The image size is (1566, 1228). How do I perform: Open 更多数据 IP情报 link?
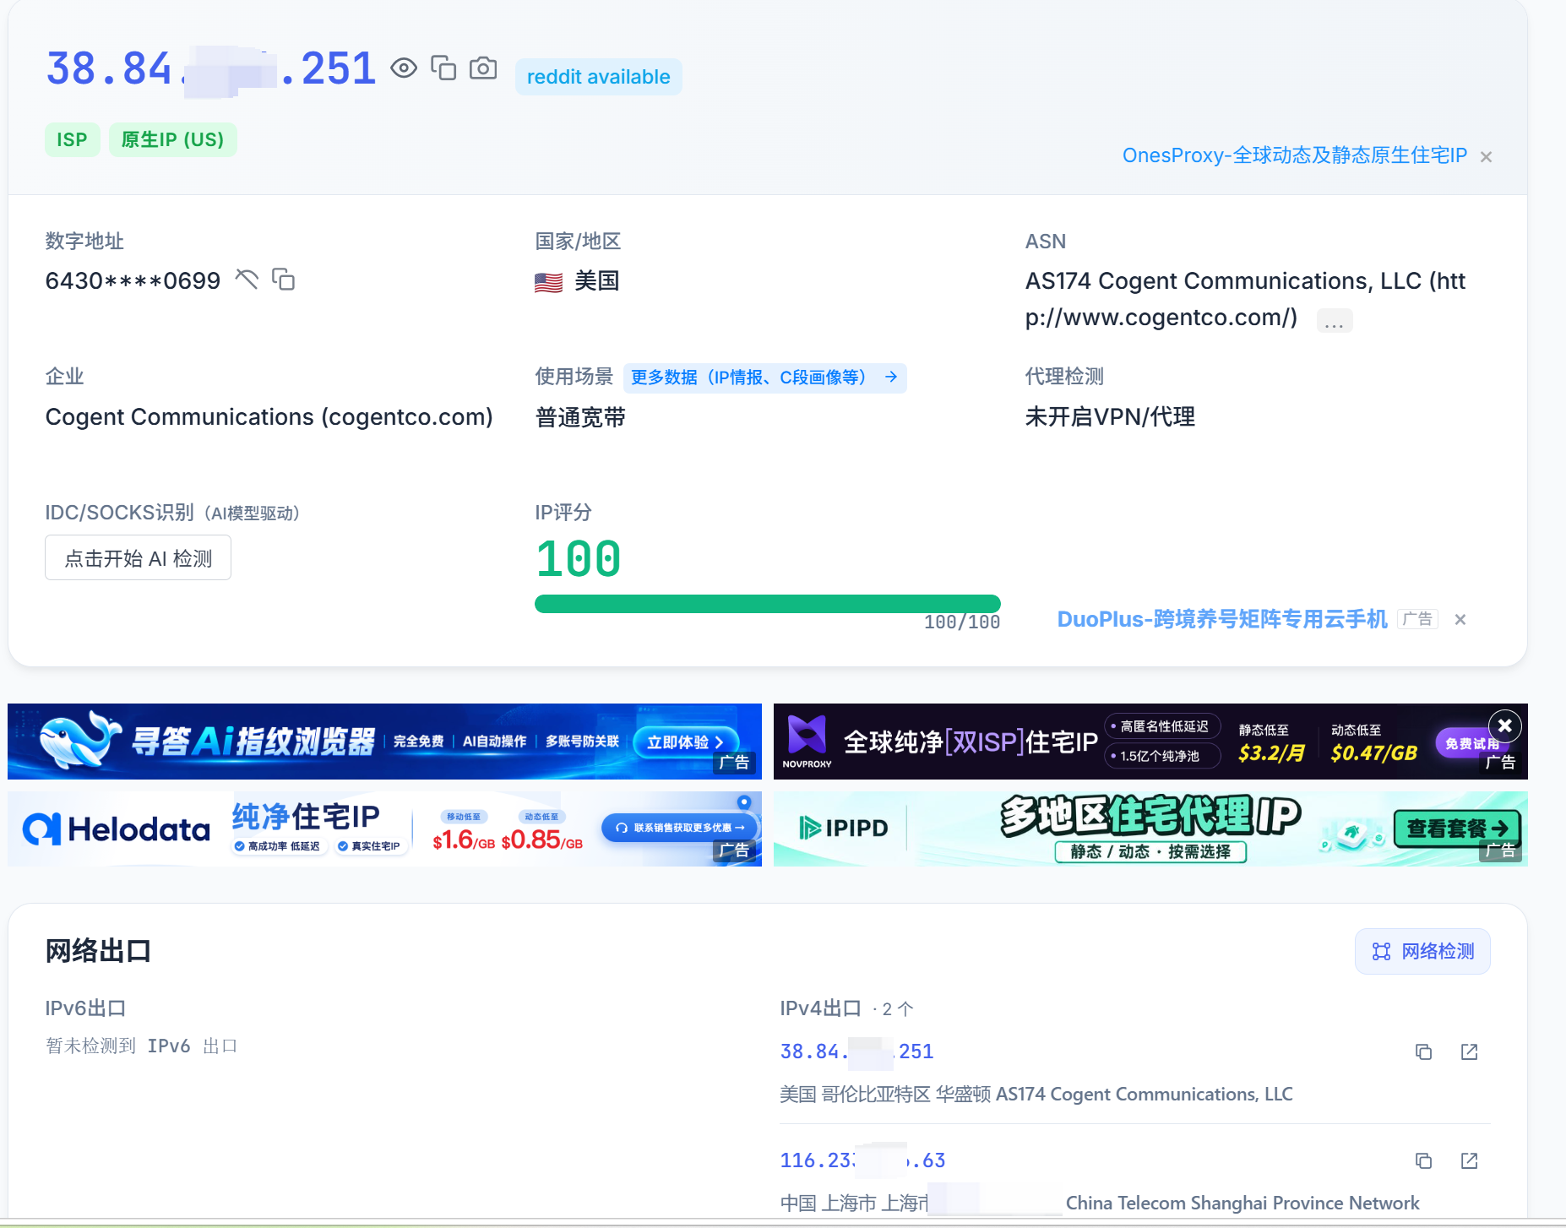click(x=764, y=378)
